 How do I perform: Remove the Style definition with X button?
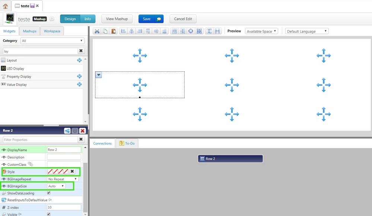tap(72, 171)
